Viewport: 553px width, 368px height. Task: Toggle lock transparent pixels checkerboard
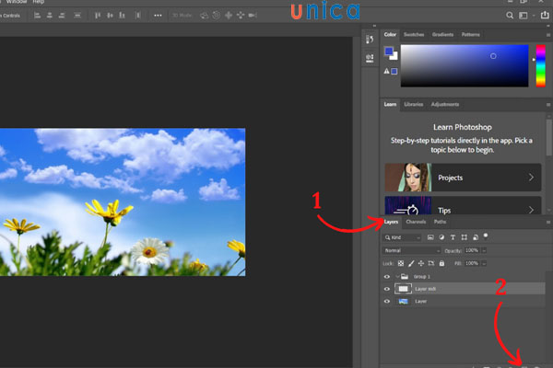pos(401,262)
